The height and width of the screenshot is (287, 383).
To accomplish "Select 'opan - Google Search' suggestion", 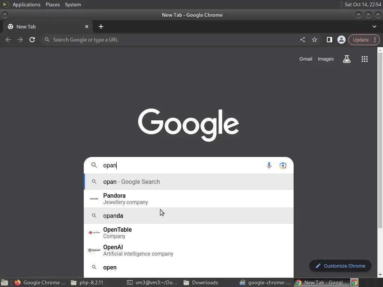I will (189, 182).
